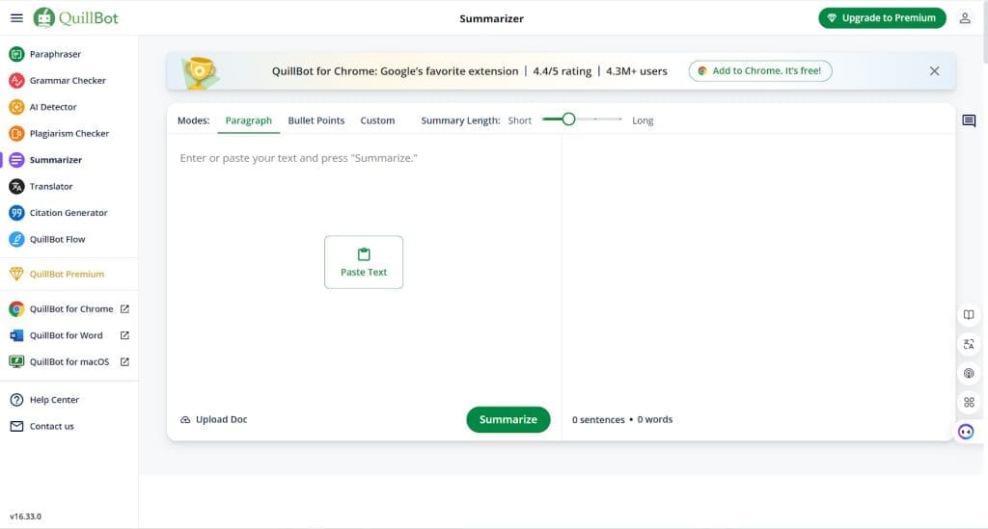Viewport: 988px width, 529px height.
Task: Open the translate icon in right toolbar
Action: 969,344
